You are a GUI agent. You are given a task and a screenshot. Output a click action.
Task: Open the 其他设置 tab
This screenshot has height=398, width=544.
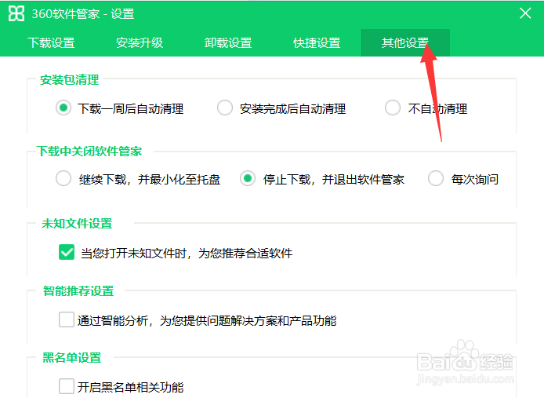coord(405,42)
